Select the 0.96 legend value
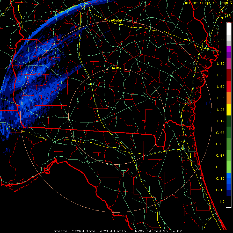 pos(220,133)
